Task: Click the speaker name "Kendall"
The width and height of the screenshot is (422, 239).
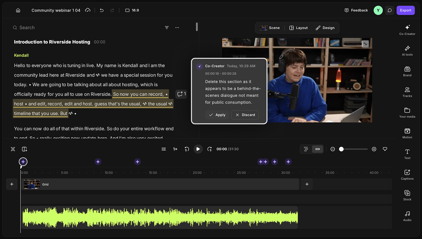Action: point(21,55)
